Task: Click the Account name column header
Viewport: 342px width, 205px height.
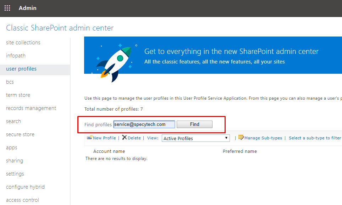Action: point(109,151)
